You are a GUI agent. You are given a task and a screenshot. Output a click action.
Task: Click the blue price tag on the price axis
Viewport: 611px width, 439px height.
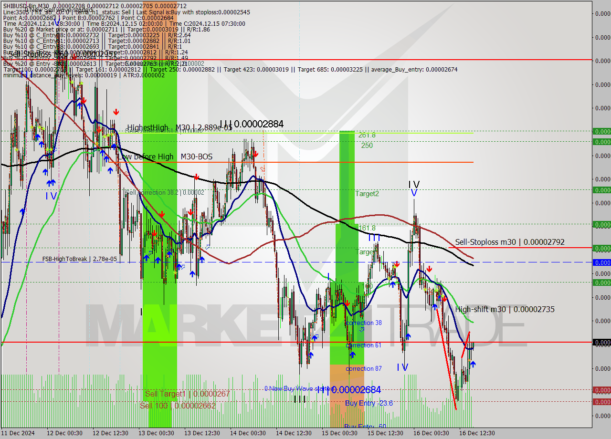click(x=601, y=262)
